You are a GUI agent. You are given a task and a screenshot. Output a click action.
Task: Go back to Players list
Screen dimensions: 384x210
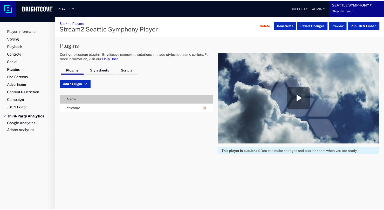(72, 24)
